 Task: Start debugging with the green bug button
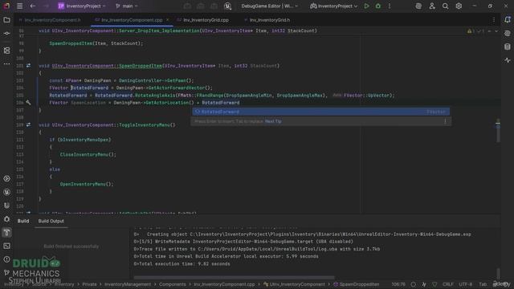[378, 6]
